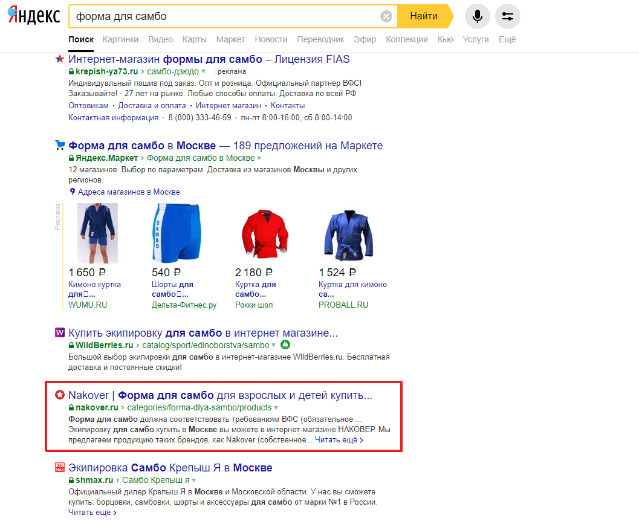Image resolution: width=639 pixels, height=521 pixels.
Task: Click the Nakover red star favicon
Action: (60, 395)
